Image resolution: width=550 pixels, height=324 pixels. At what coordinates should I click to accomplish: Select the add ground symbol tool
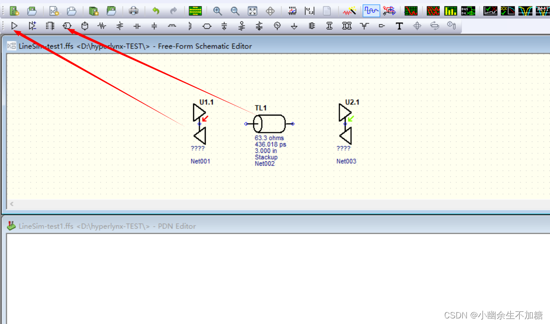point(294,26)
